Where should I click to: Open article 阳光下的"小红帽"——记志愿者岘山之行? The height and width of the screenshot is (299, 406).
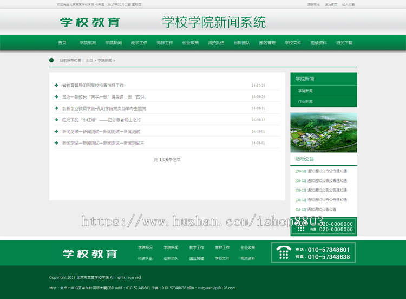pyautogui.click(x=101, y=120)
